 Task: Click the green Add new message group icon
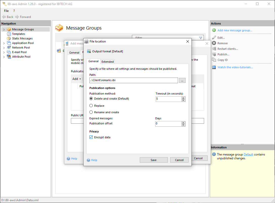tap(214, 30)
